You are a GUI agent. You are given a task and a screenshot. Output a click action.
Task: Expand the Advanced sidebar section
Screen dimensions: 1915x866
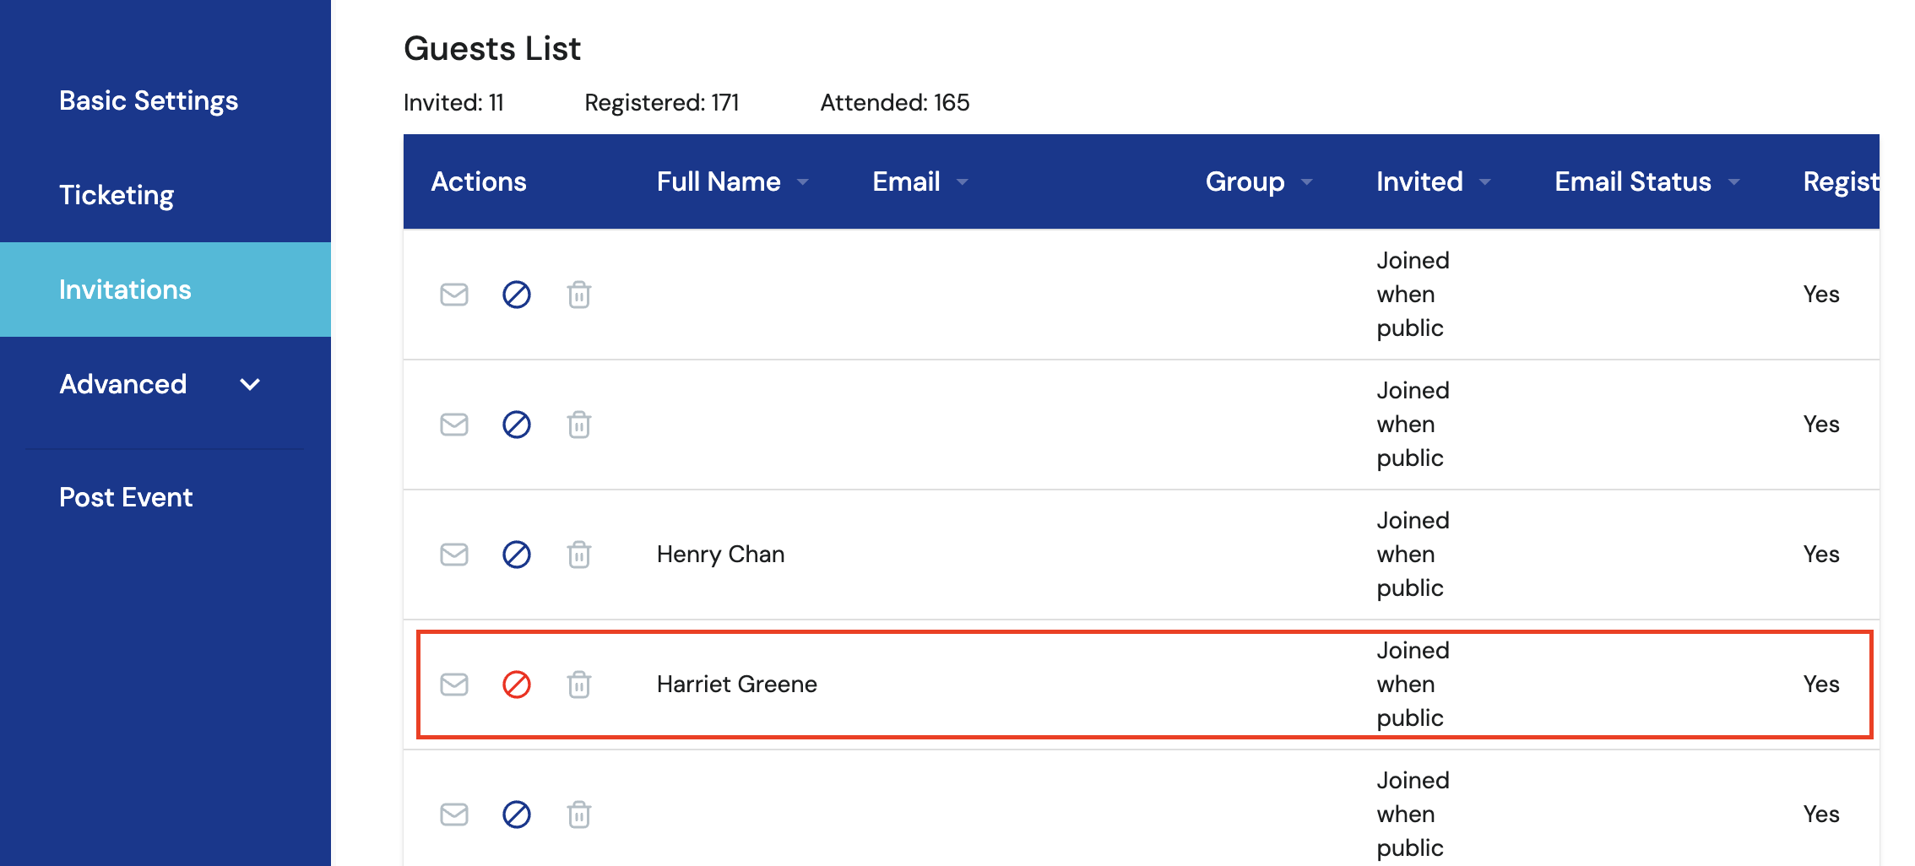coord(250,385)
